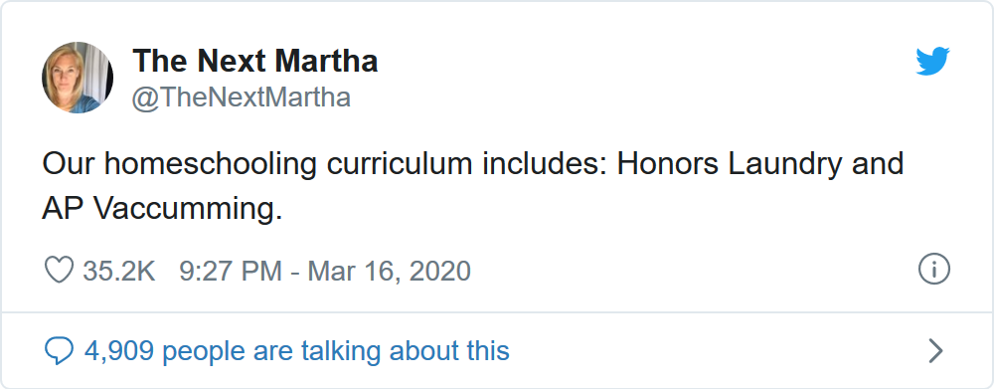This screenshot has height=389, width=994.
Task: Visit the @TheNextMartha handle link
Action: point(241,98)
